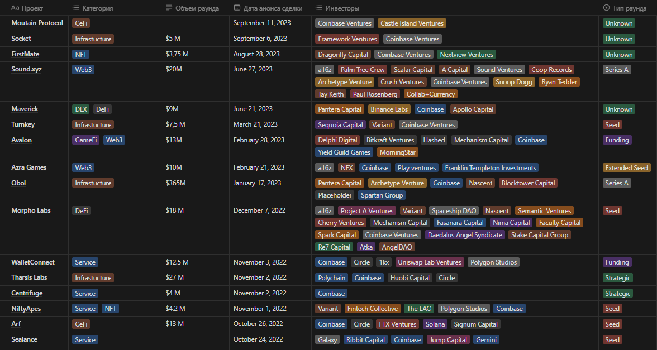
Task: Click the text icon beside Объем раунда
Action: [x=169, y=8]
